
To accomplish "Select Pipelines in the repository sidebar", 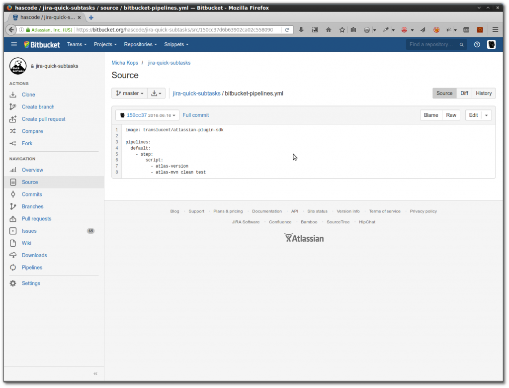I will (31, 267).
